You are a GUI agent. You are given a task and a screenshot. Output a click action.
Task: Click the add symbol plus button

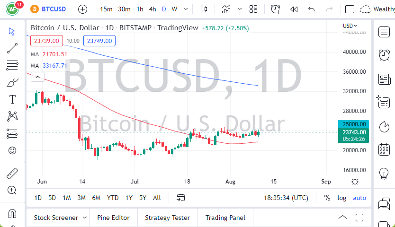click(82, 9)
